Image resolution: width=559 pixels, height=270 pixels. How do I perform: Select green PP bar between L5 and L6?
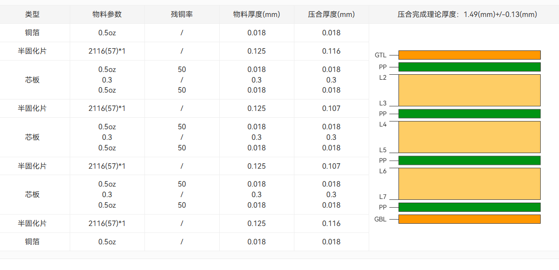(x=469, y=160)
